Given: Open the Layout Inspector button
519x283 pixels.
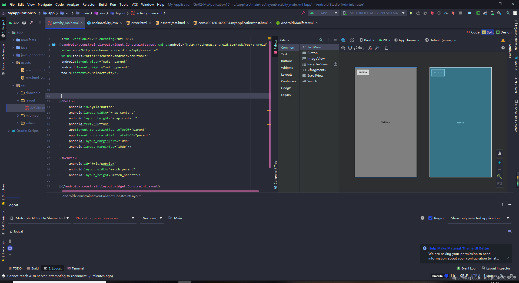Looking at the screenshot, I should [496, 268].
